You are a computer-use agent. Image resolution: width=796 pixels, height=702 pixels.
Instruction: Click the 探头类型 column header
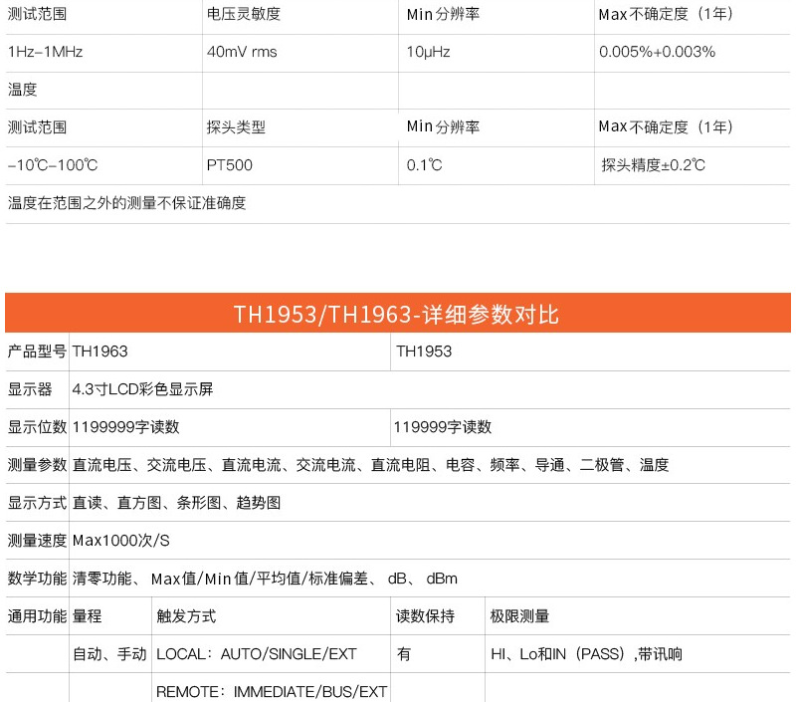coord(236,127)
